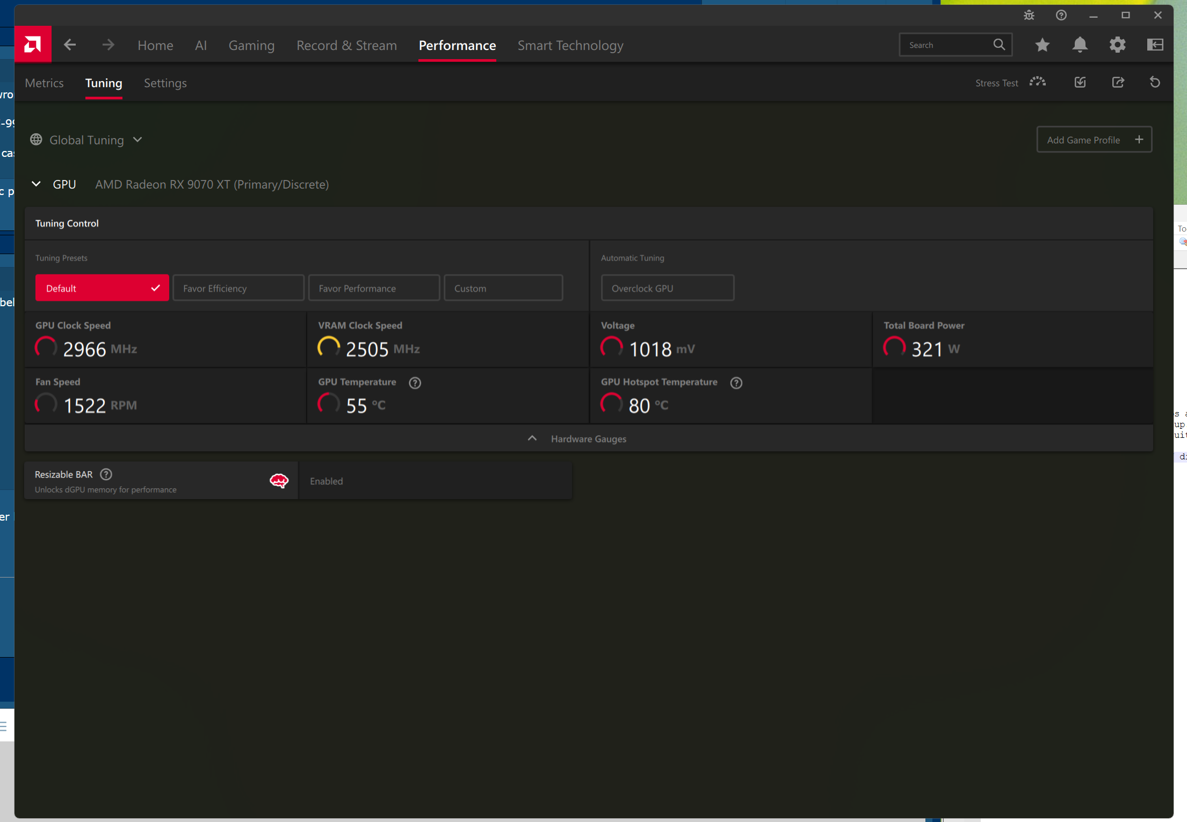Switch to the Gaming tab

coord(251,45)
